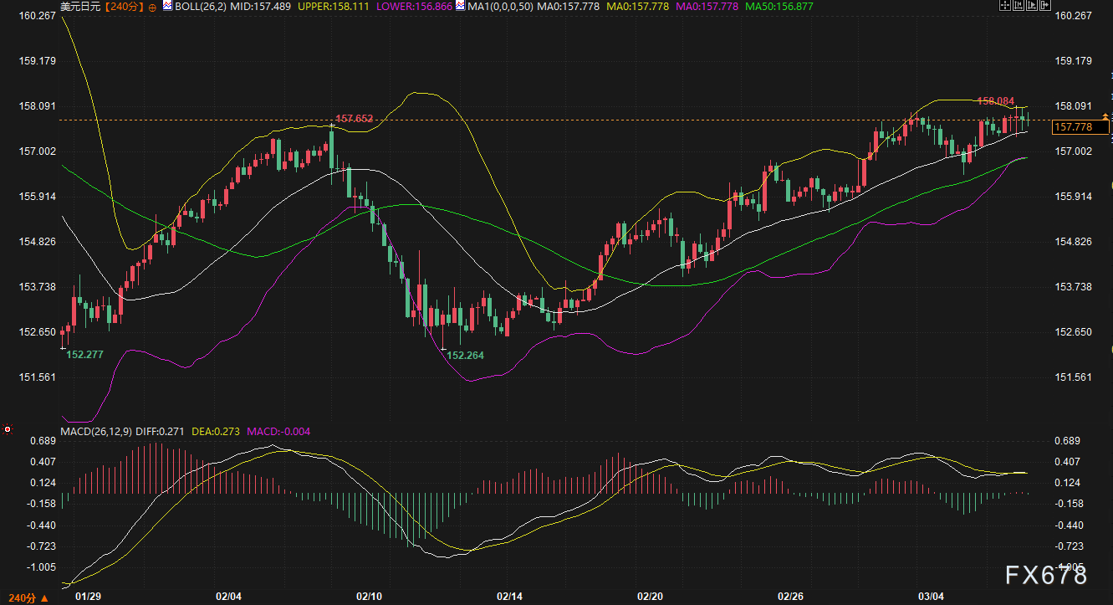Click the 152.264 low price marker

(465, 355)
